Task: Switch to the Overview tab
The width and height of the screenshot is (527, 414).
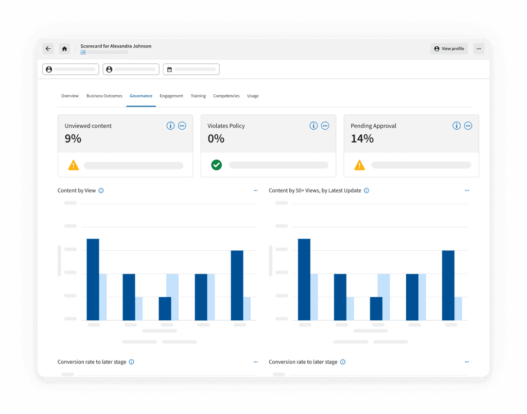Action: pos(70,96)
